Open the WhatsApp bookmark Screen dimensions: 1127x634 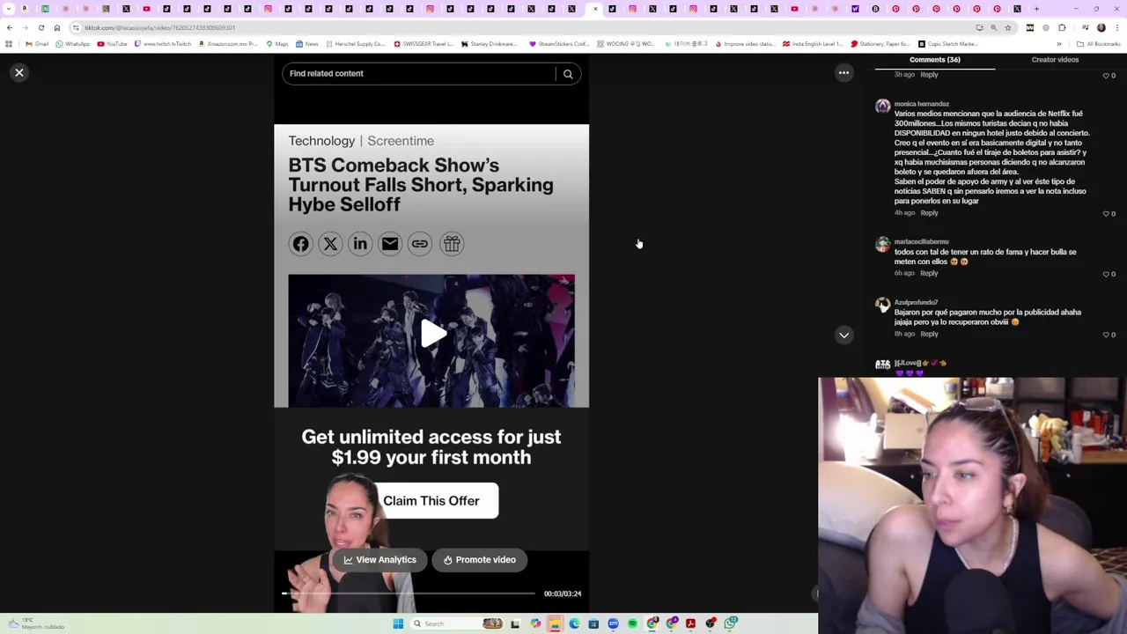coord(72,44)
